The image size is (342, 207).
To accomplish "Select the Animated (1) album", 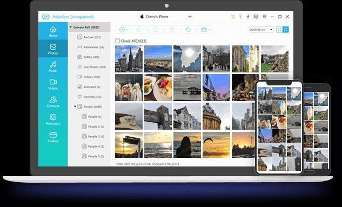I will pyautogui.click(x=89, y=87).
